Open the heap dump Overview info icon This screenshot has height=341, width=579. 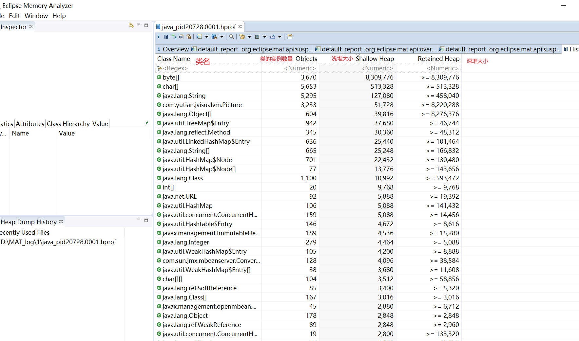coord(159,37)
